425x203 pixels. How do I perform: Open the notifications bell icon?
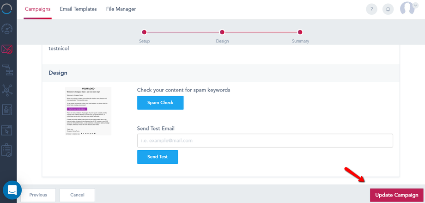tap(388, 9)
